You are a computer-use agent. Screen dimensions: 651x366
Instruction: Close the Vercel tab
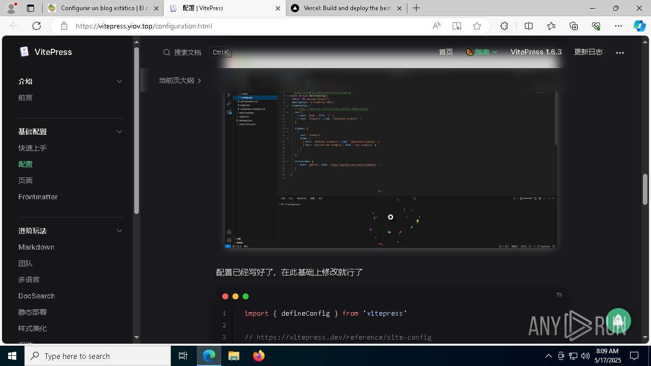[x=399, y=8]
